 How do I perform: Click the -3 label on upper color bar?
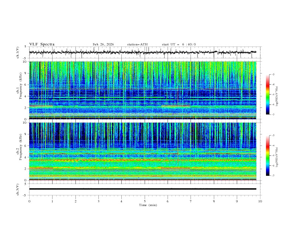click(273, 75)
